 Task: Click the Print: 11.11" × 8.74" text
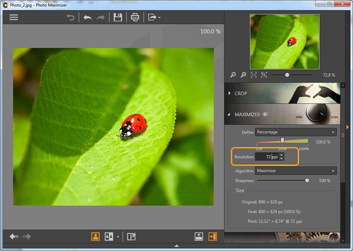point(275,221)
